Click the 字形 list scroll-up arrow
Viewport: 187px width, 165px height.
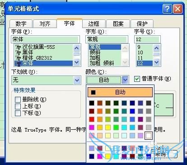pos(125,48)
